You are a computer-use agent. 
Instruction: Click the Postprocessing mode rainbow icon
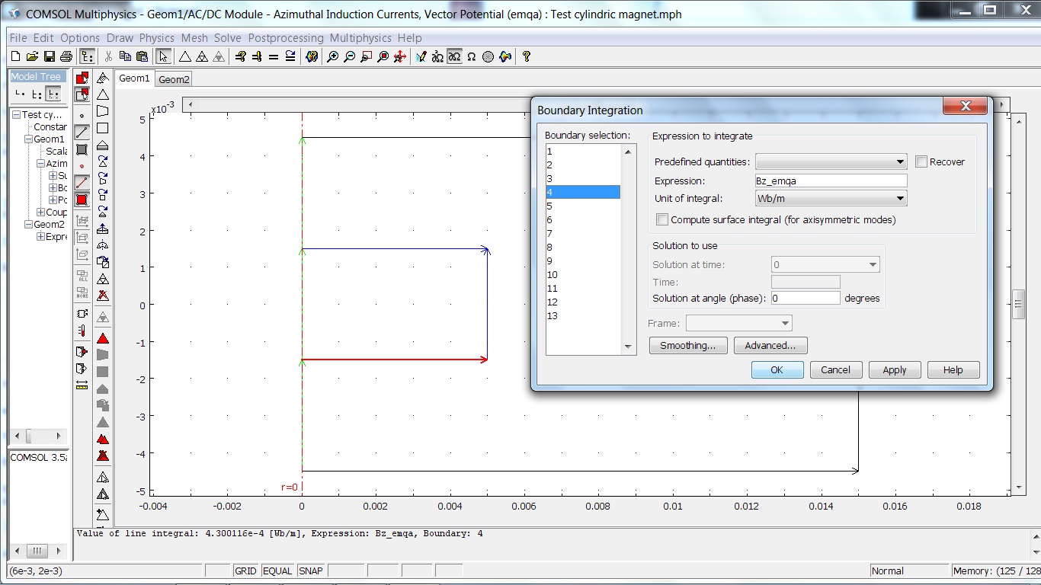click(x=504, y=56)
